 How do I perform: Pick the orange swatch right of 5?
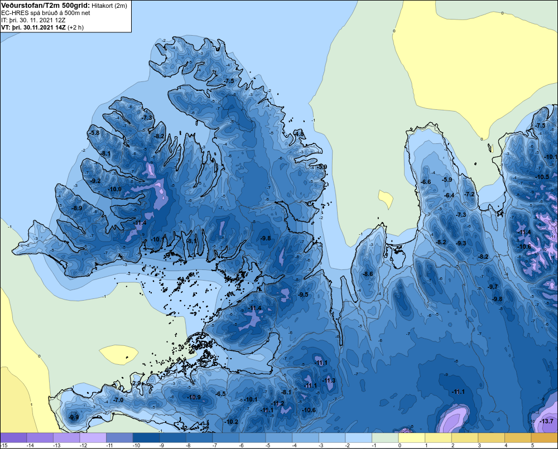point(545,438)
